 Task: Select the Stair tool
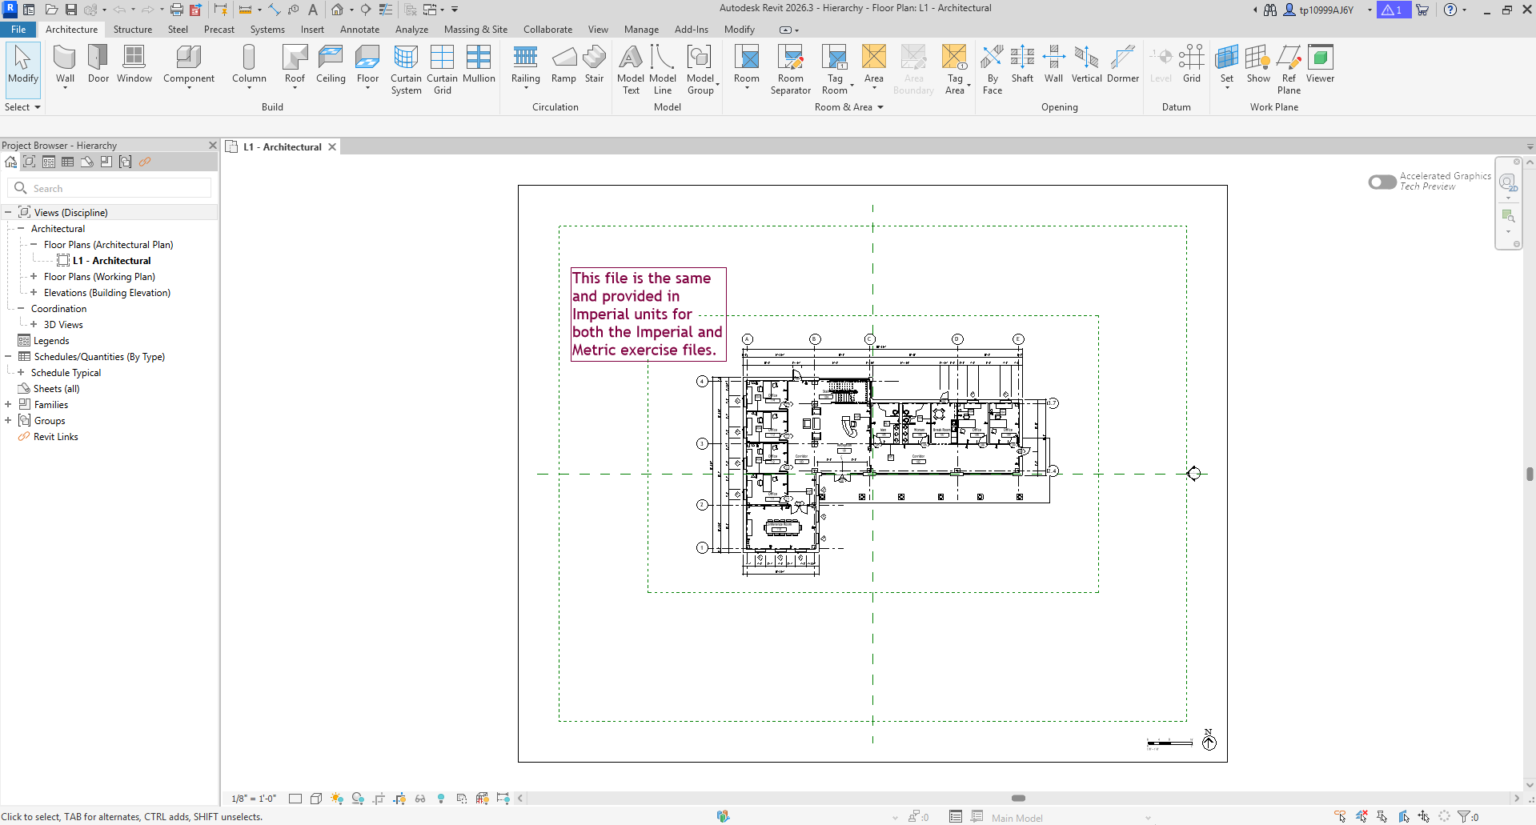[594, 64]
